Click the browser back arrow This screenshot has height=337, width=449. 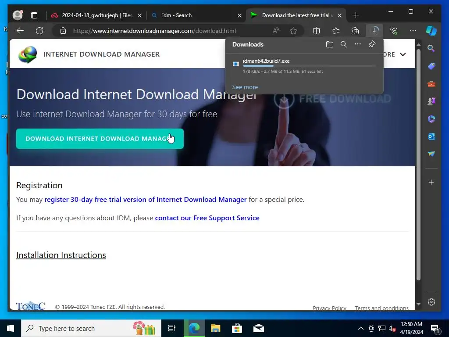tap(20, 31)
